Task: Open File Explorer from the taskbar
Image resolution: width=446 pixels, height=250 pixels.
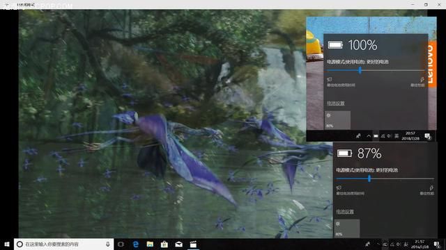Action: tap(150, 244)
